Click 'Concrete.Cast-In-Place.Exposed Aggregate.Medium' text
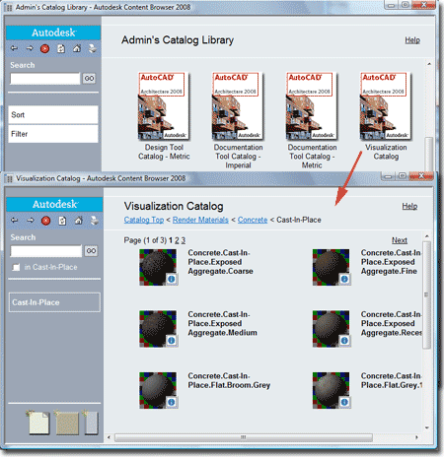The image size is (444, 457). [x=222, y=324]
